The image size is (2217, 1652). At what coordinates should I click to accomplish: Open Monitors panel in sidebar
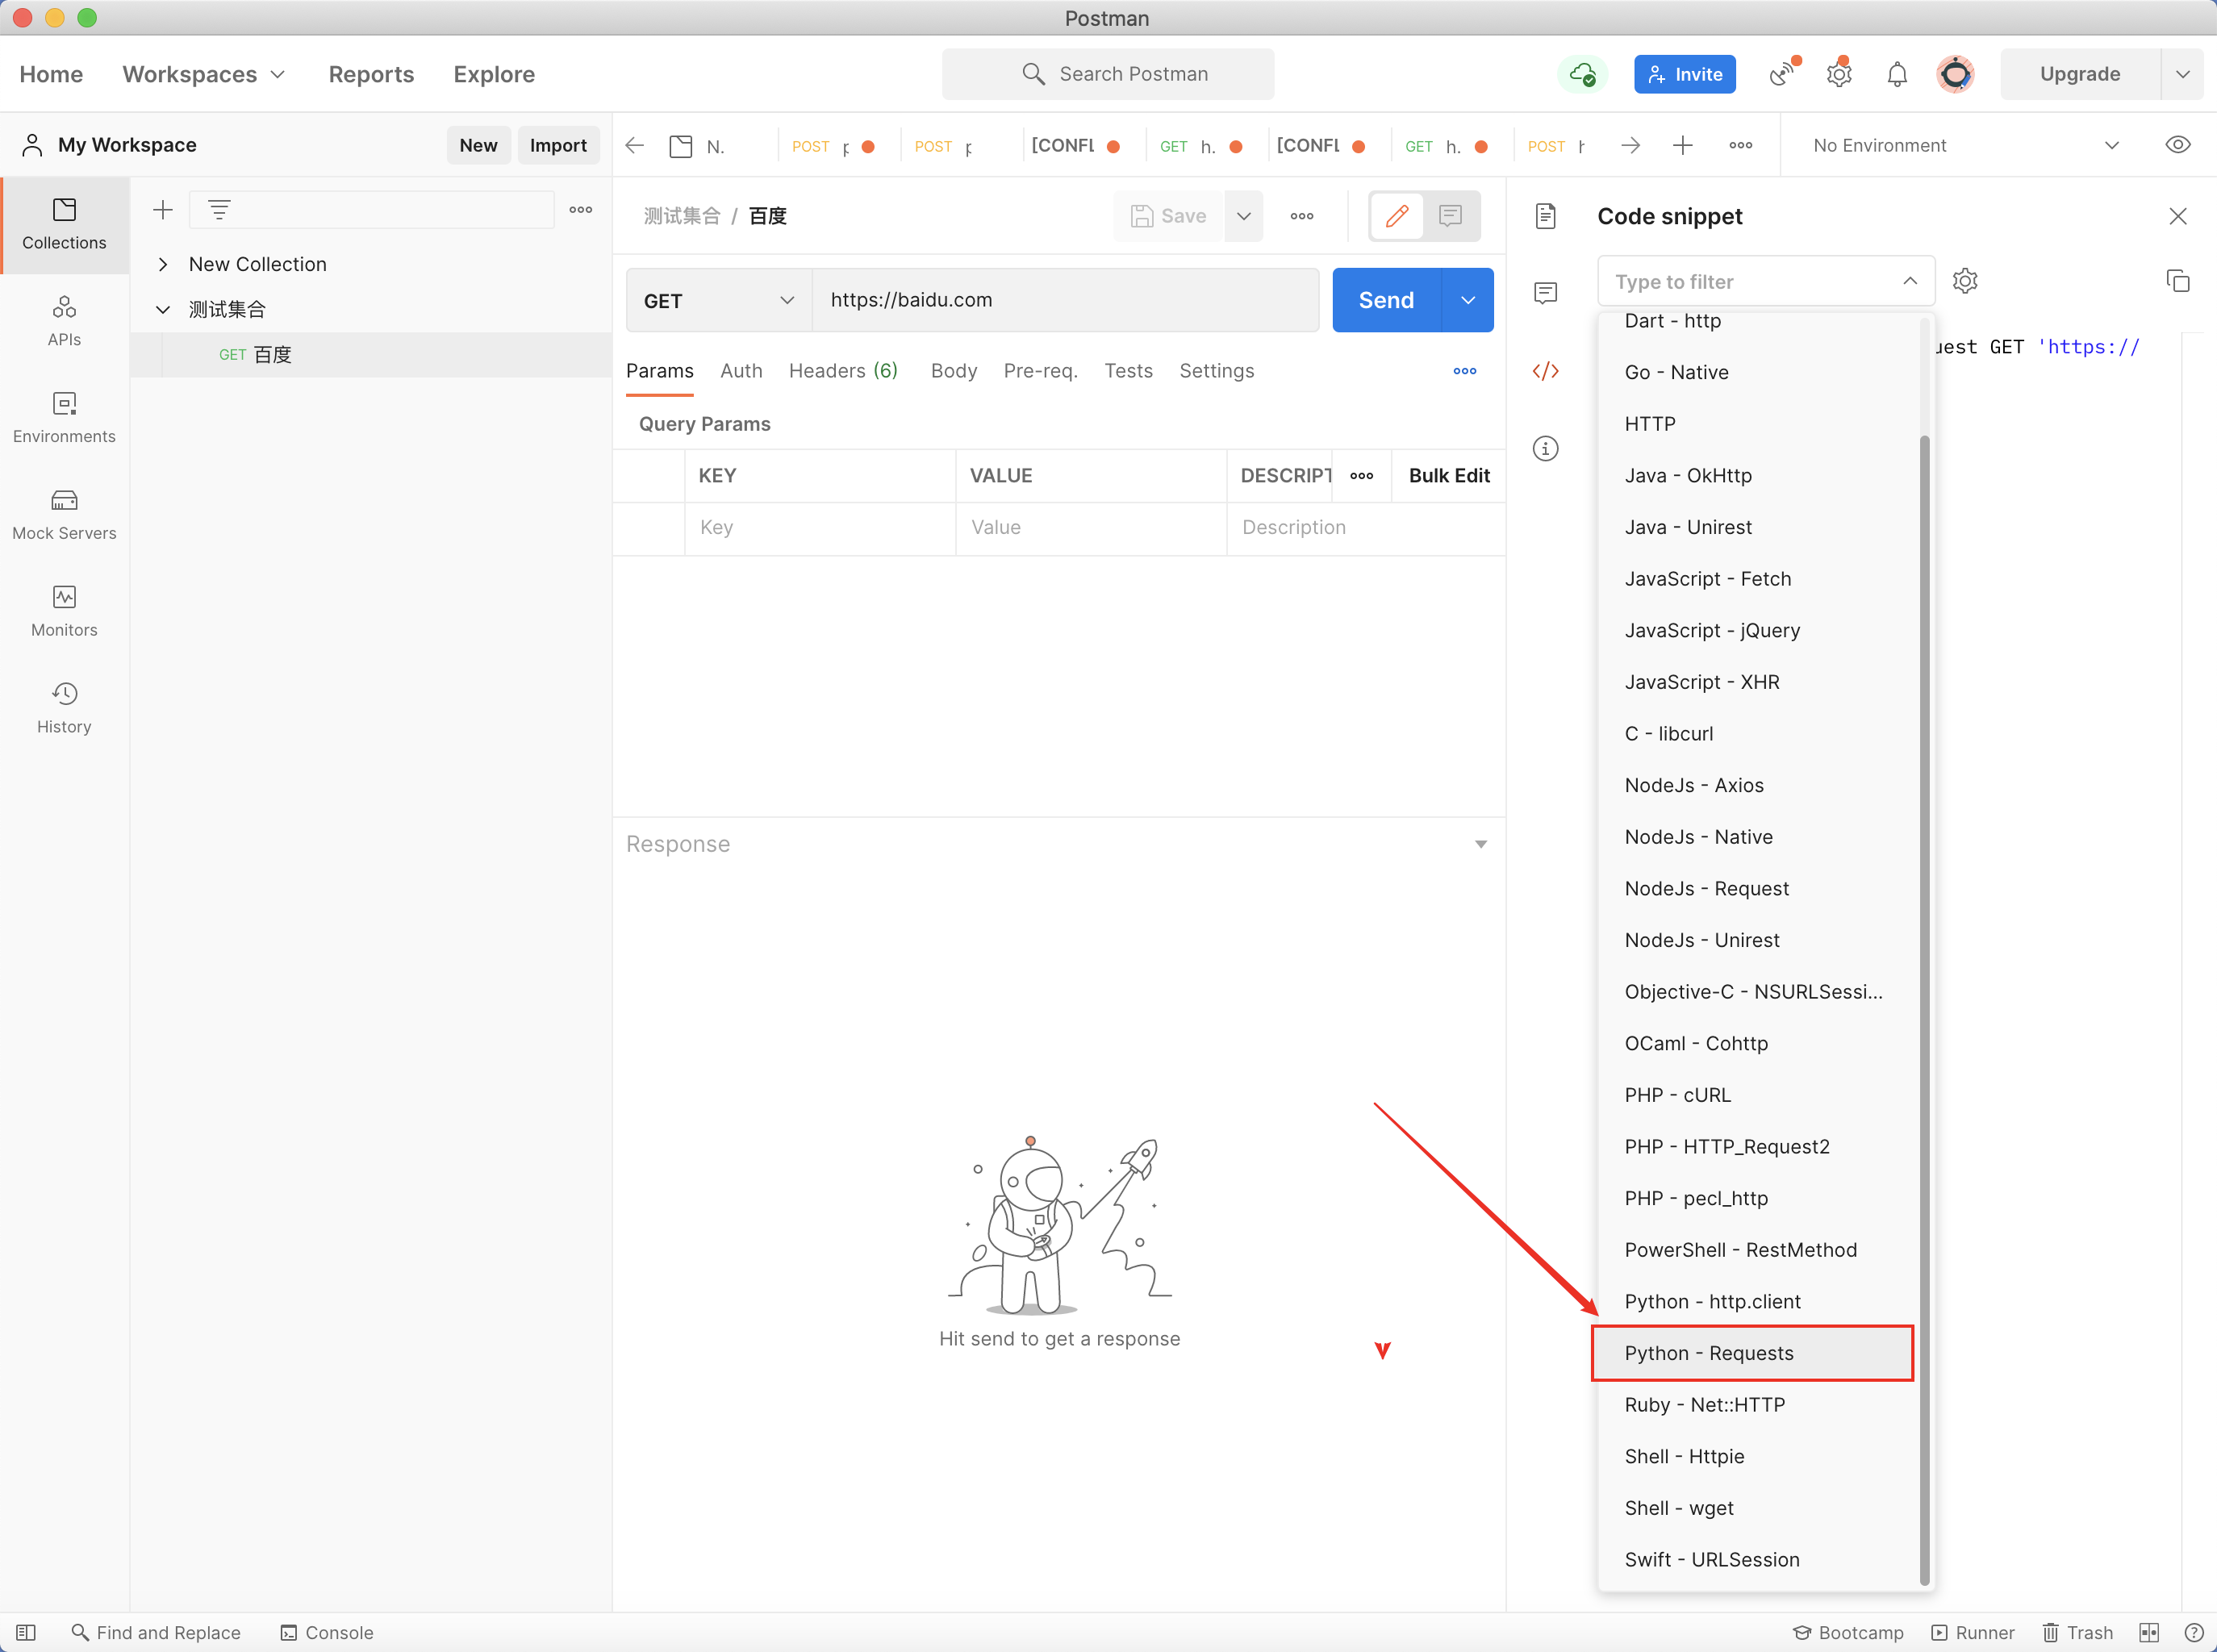tap(64, 611)
